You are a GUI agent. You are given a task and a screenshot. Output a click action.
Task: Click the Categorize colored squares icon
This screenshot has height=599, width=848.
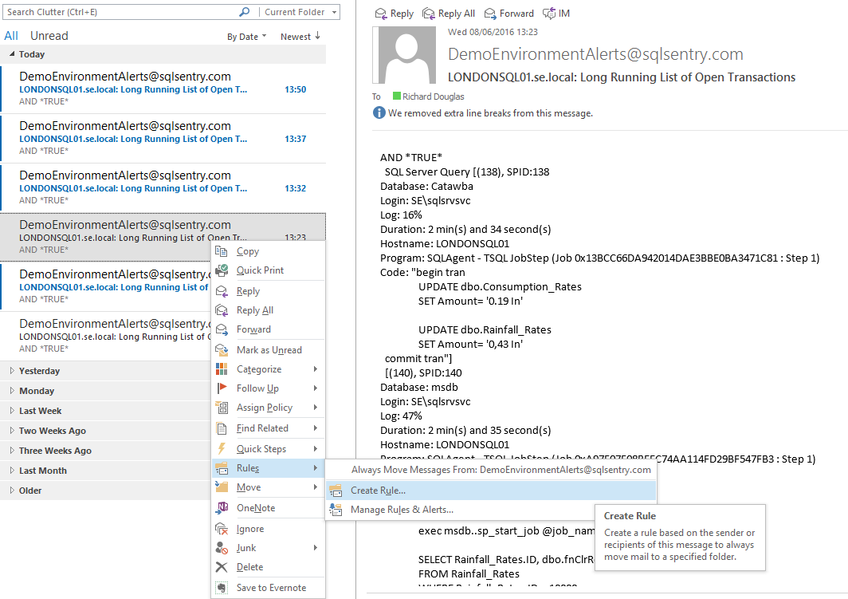point(222,369)
